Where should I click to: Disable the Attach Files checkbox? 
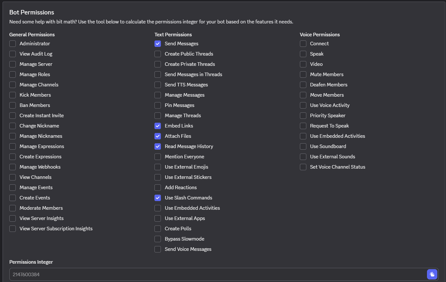click(x=158, y=136)
